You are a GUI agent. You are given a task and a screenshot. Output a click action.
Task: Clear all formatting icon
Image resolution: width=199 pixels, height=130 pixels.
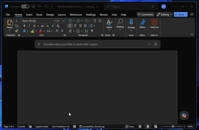click(58, 26)
